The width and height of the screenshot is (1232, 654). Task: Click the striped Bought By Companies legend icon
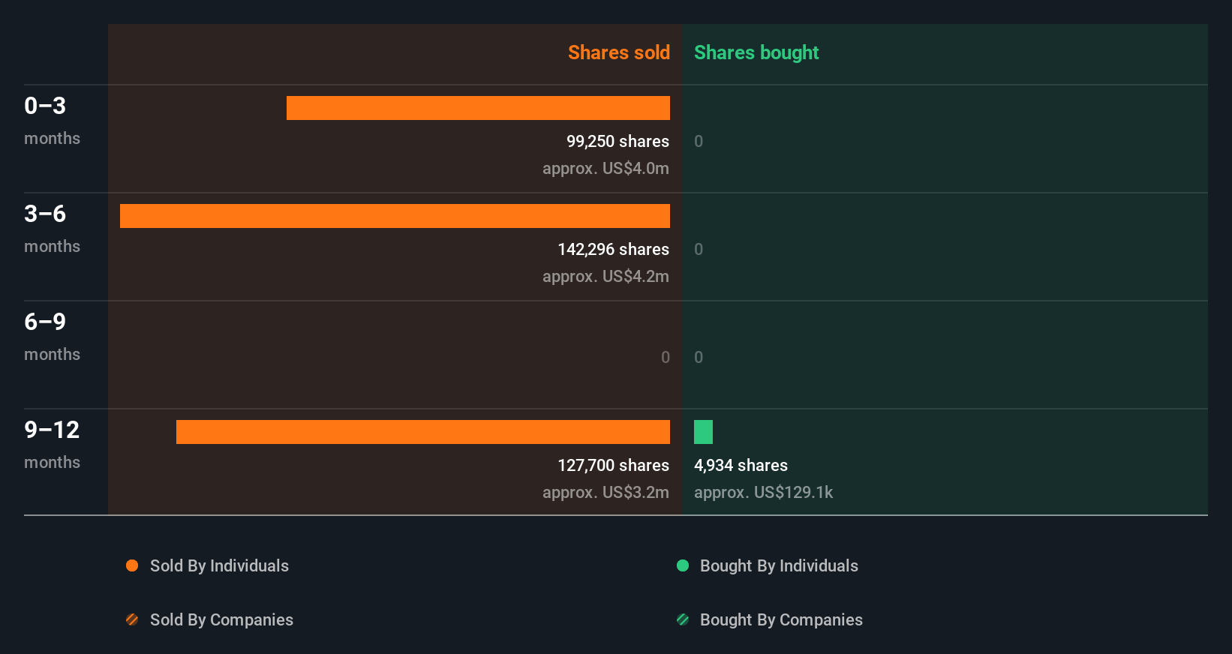pyautogui.click(x=683, y=619)
